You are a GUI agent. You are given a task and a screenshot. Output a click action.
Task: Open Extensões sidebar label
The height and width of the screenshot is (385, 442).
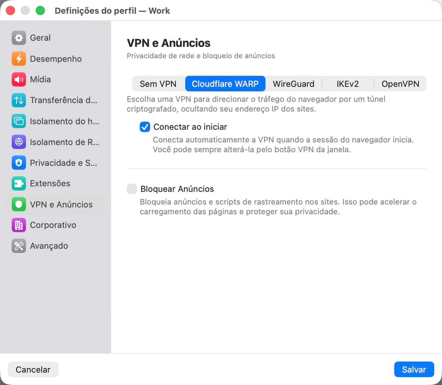(x=50, y=183)
